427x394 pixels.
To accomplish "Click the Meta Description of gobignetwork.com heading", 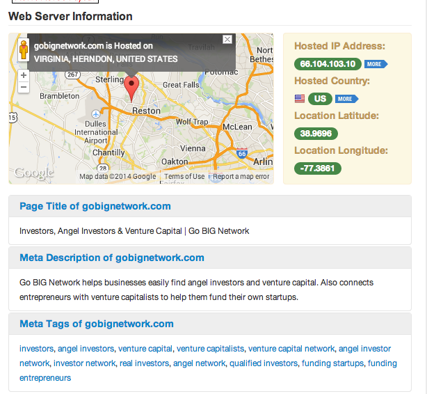I will point(112,258).
